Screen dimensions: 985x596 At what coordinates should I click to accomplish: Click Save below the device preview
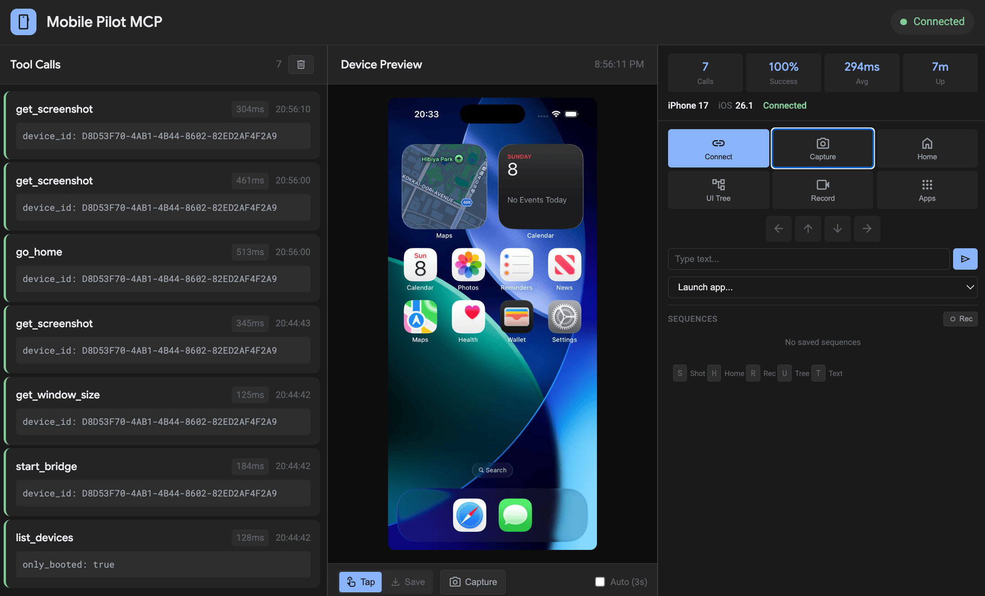point(408,582)
